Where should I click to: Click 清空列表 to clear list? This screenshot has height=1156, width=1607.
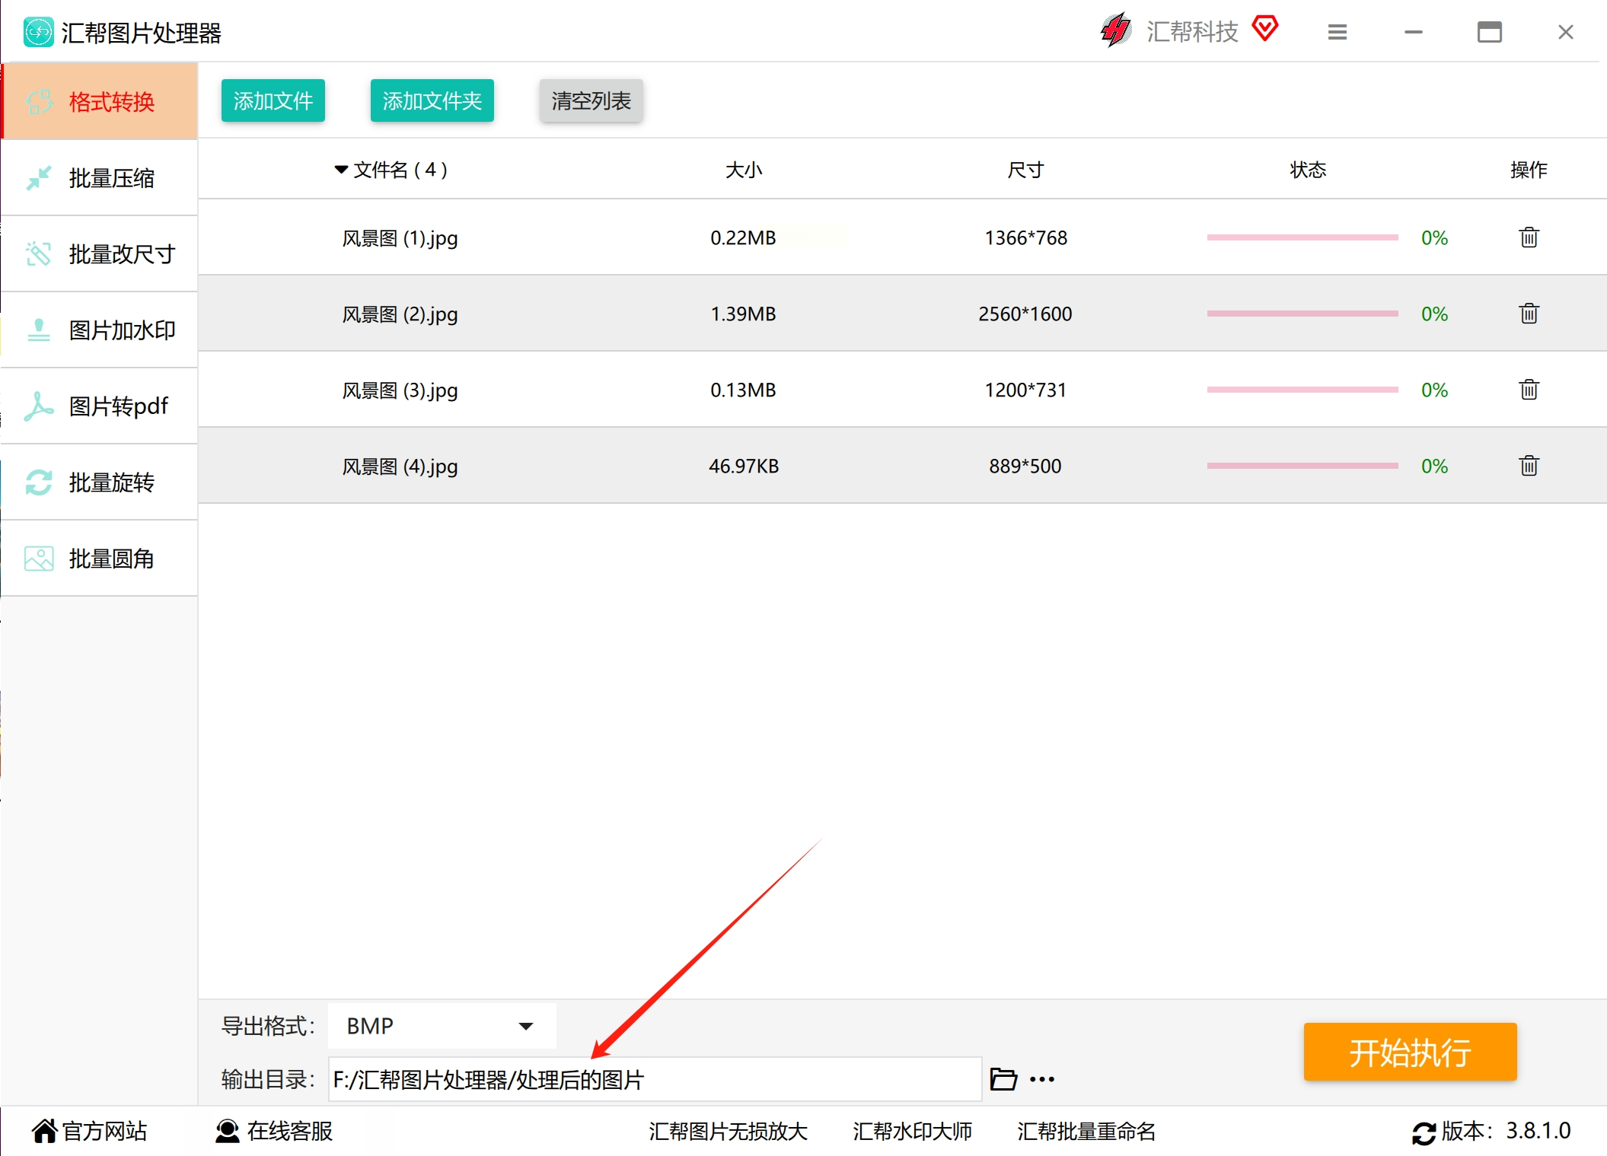[591, 100]
